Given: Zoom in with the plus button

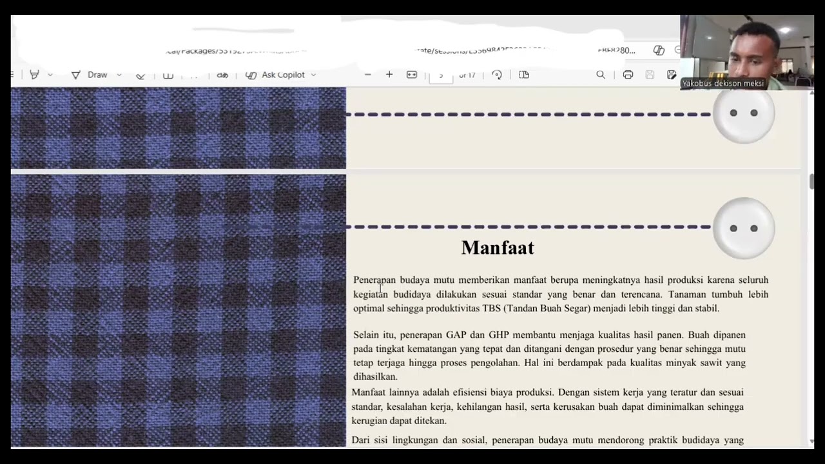Looking at the screenshot, I should tap(389, 75).
